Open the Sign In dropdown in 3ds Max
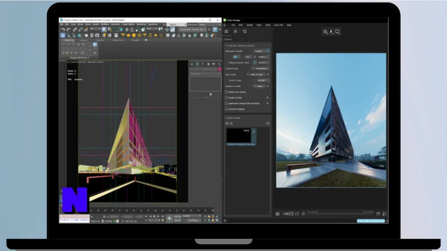Screen dimensions: 447x251 coord(176,24)
